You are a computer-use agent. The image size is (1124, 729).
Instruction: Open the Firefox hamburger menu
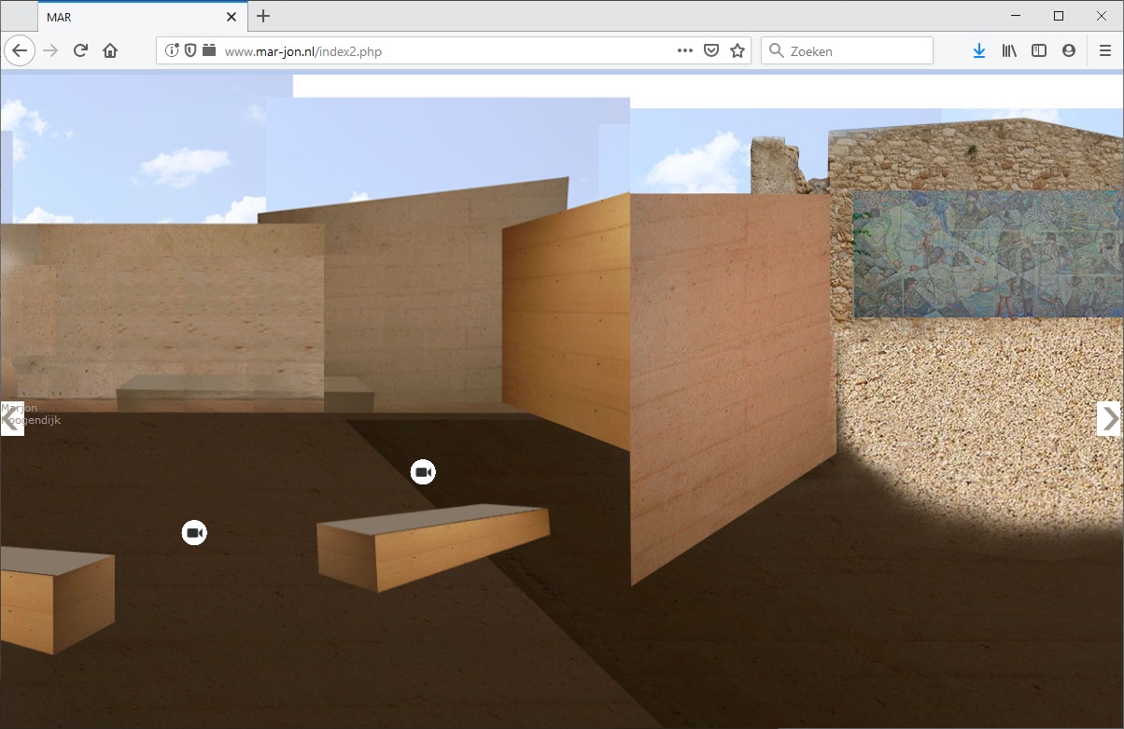[1105, 51]
